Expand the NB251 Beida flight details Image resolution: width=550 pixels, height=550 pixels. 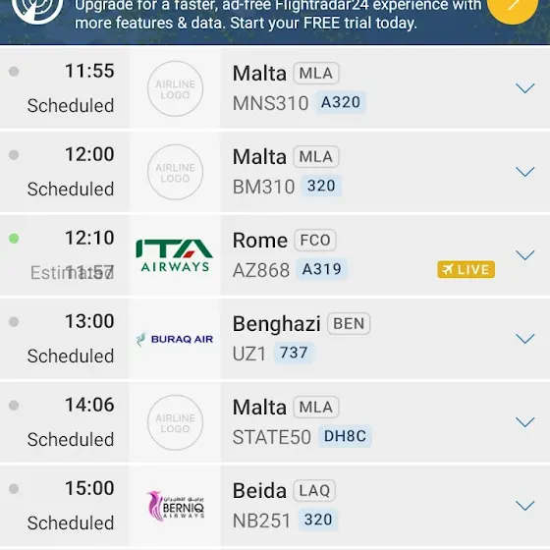(x=525, y=506)
